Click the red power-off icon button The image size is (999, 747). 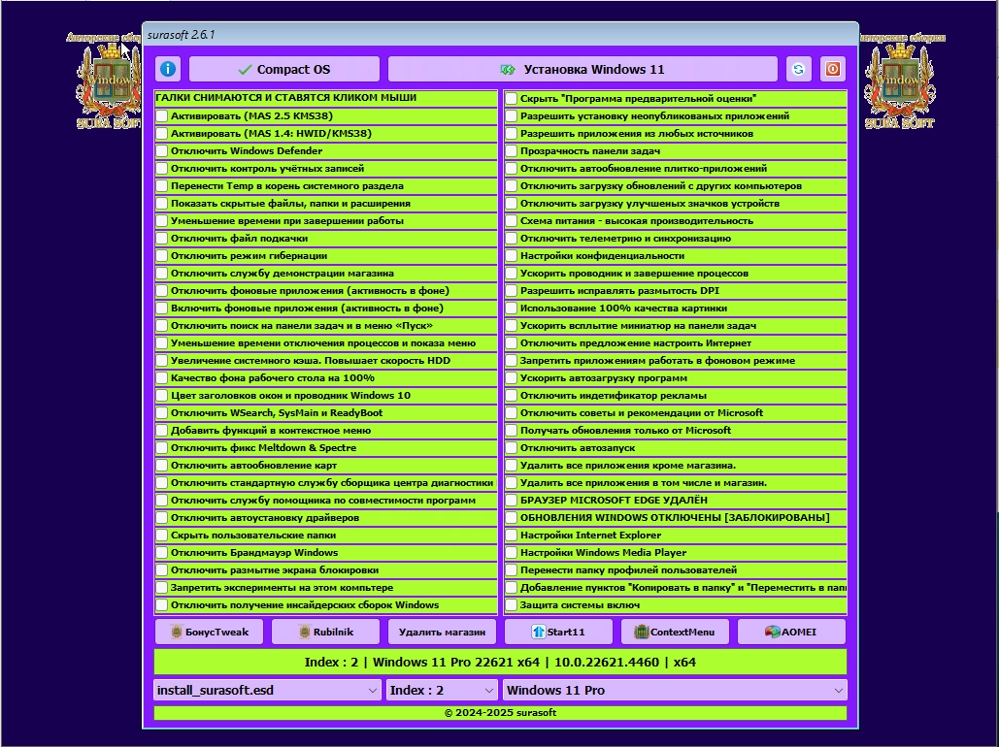[x=833, y=69]
